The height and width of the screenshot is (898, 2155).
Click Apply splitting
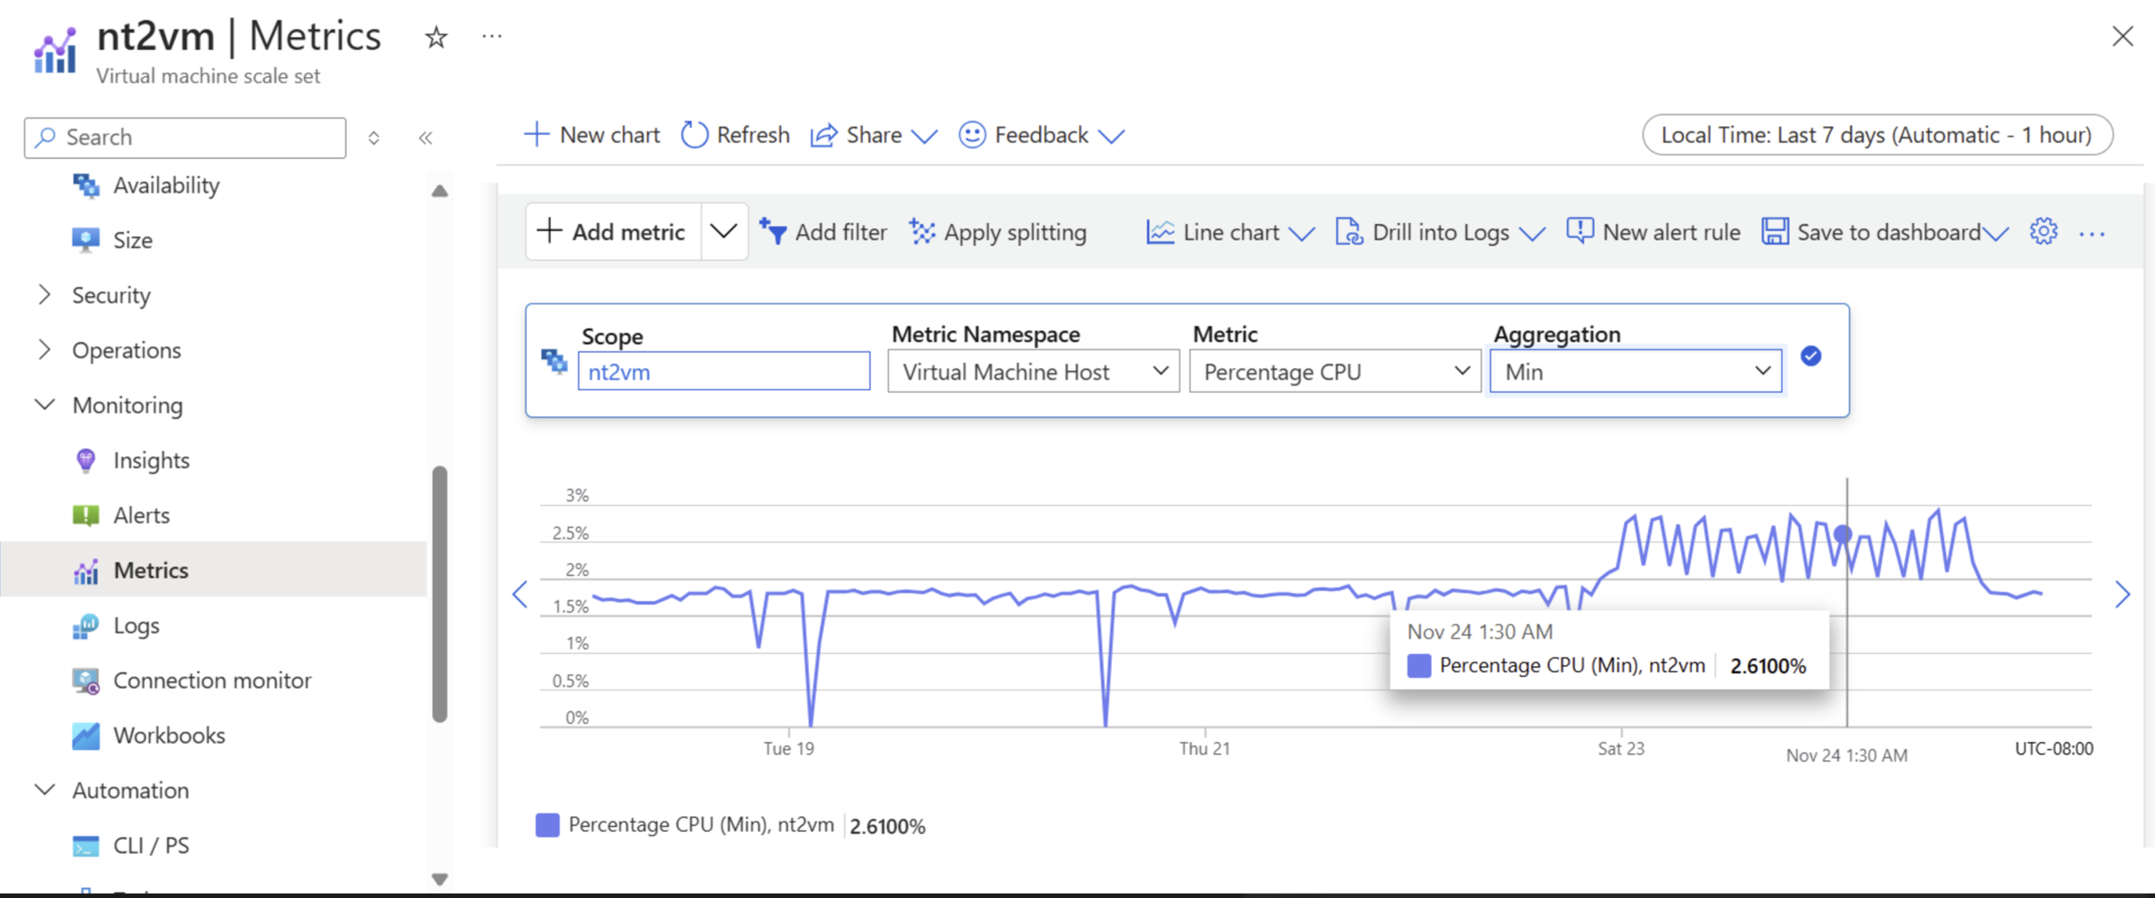tap(997, 233)
